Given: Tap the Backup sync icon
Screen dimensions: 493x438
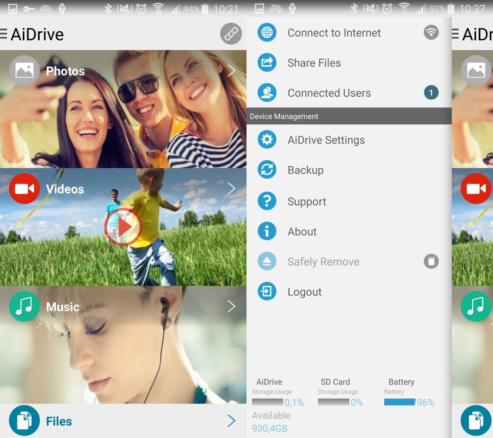Looking at the screenshot, I should coord(267,170).
